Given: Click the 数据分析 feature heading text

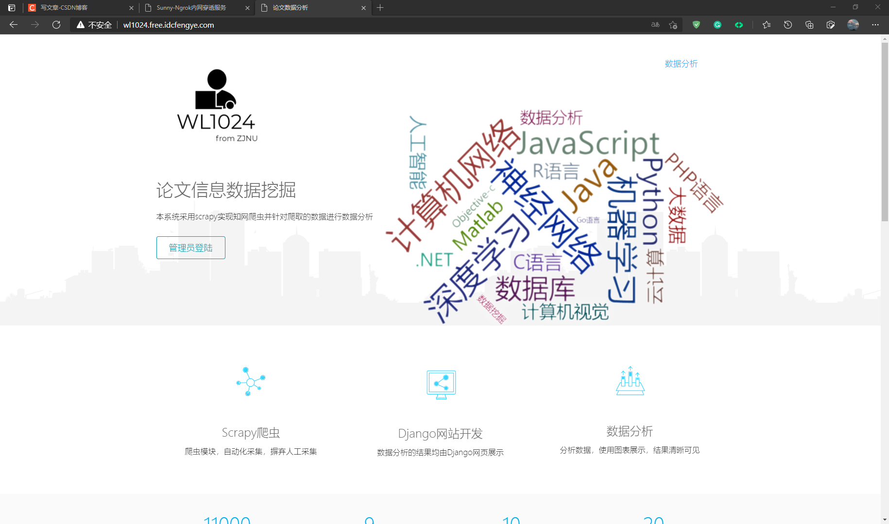Looking at the screenshot, I should coord(630,431).
